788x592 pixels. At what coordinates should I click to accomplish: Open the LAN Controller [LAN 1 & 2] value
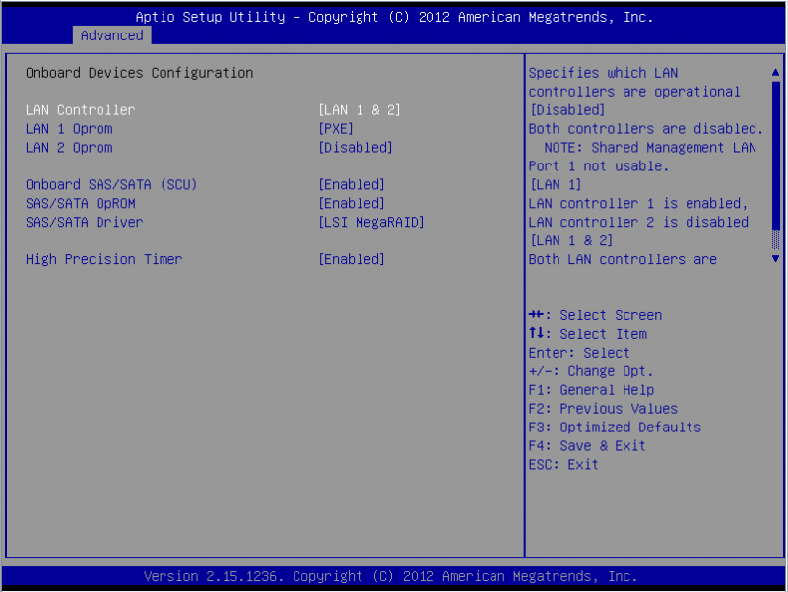tap(360, 110)
